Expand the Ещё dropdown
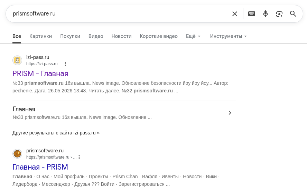This screenshot has width=307, height=192. (x=193, y=36)
